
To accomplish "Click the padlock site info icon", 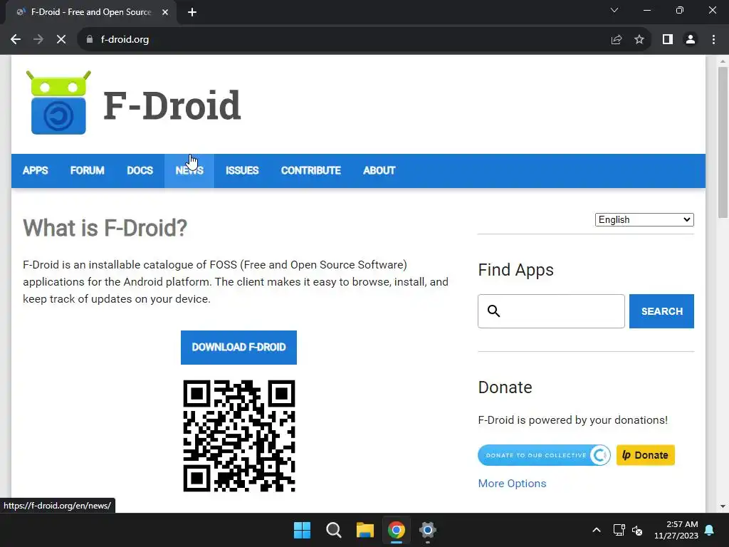I will 90,40.
